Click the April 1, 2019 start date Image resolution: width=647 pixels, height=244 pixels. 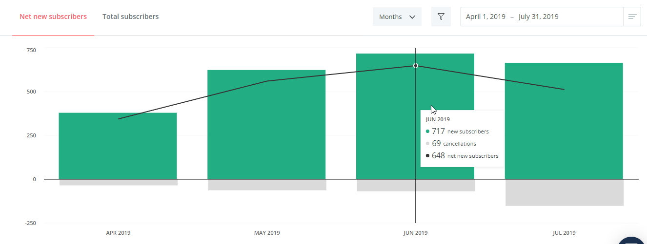(485, 17)
